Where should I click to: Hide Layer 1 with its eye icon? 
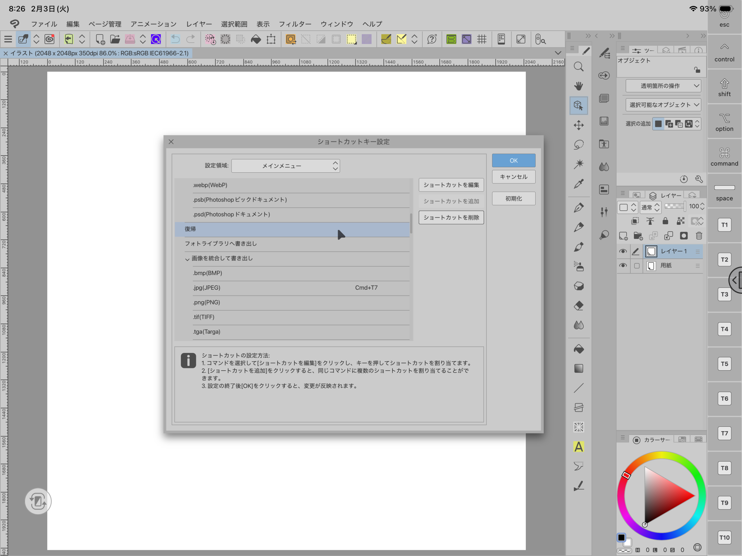click(x=623, y=251)
